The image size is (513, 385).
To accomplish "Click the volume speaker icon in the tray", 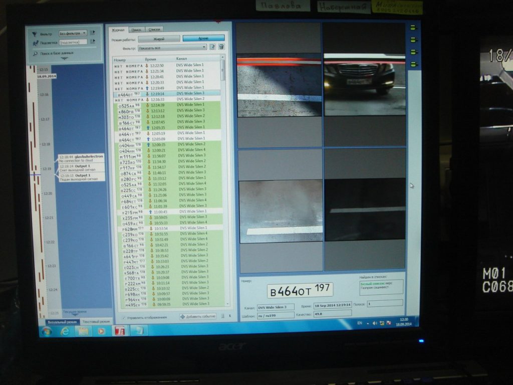I will (375, 323).
